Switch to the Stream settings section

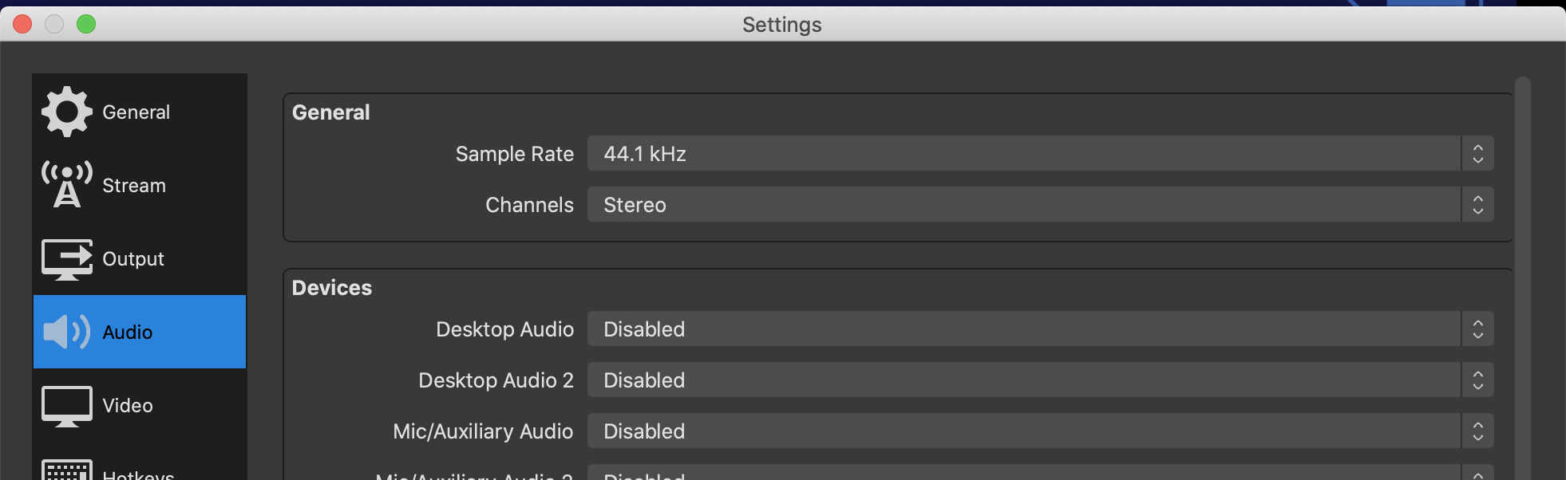[133, 184]
